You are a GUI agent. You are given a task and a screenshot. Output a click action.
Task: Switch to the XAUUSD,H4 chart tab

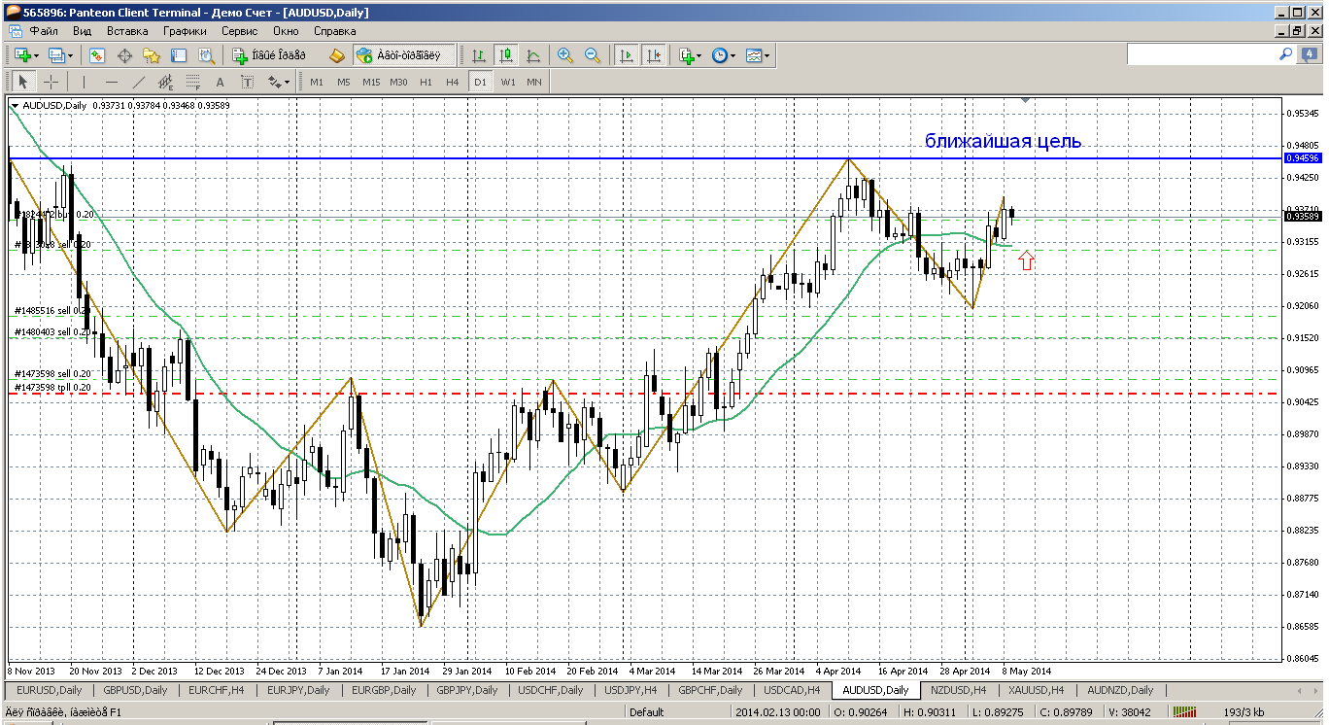(1038, 690)
